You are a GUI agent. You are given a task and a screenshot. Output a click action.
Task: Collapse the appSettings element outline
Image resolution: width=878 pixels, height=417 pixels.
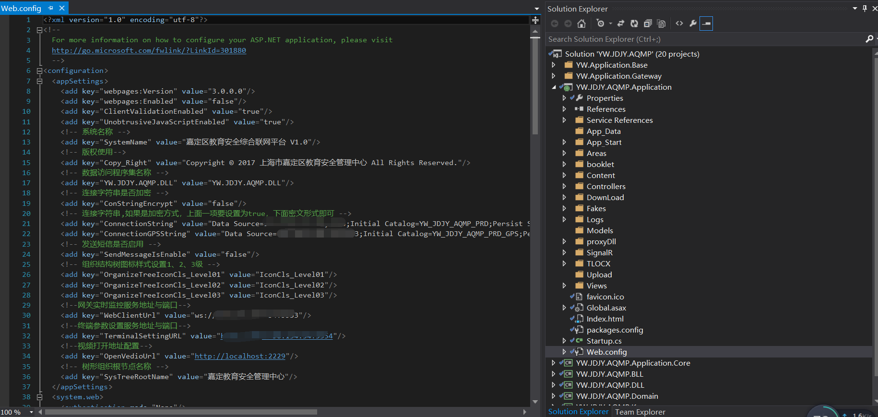click(40, 81)
